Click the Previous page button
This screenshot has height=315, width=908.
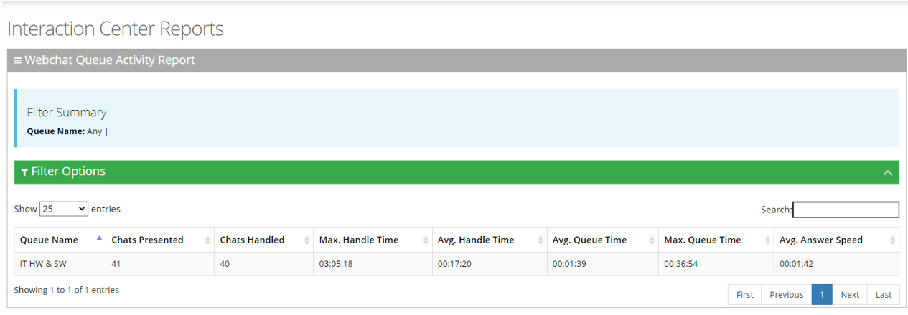point(786,295)
